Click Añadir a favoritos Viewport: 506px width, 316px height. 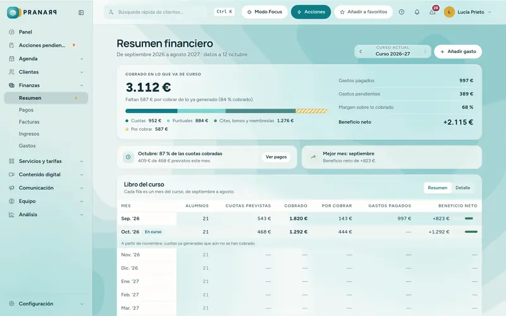(x=363, y=12)
